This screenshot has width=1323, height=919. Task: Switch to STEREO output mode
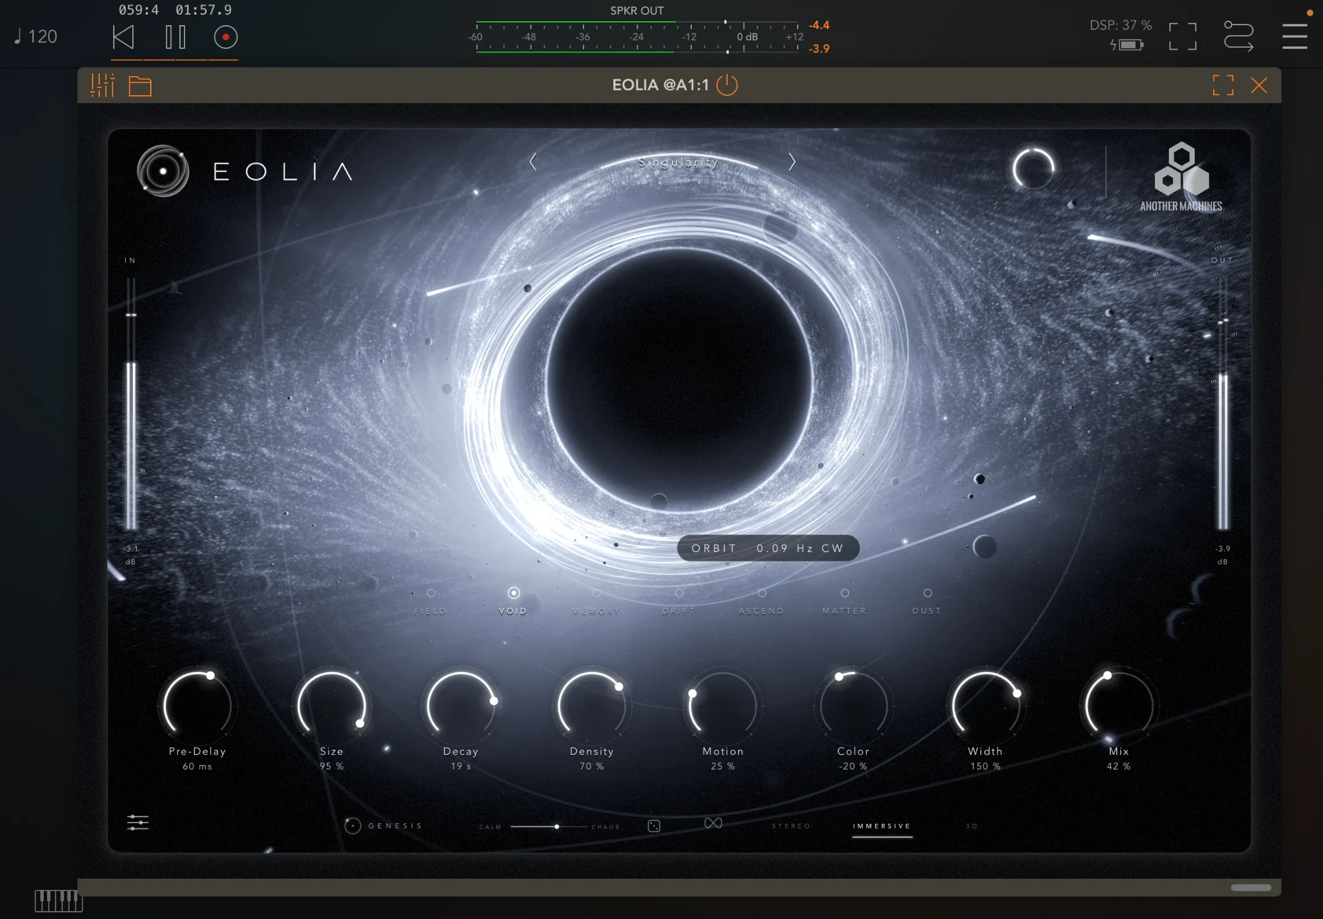click(791, 826)
